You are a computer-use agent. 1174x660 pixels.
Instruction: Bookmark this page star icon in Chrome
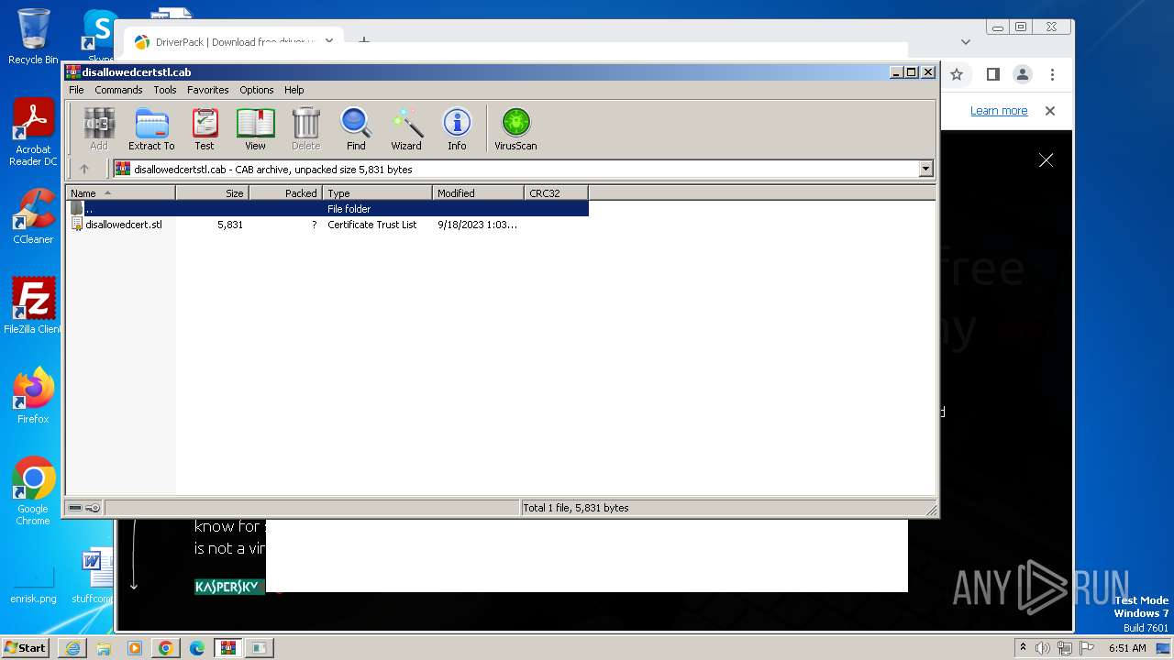[x=957, y=74]
